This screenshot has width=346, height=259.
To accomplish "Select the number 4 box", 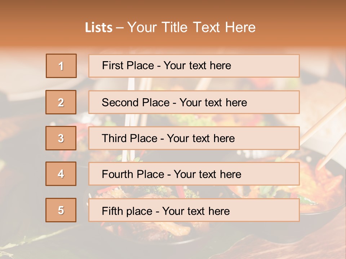I will pyautogui.click(x=61, y=174).
